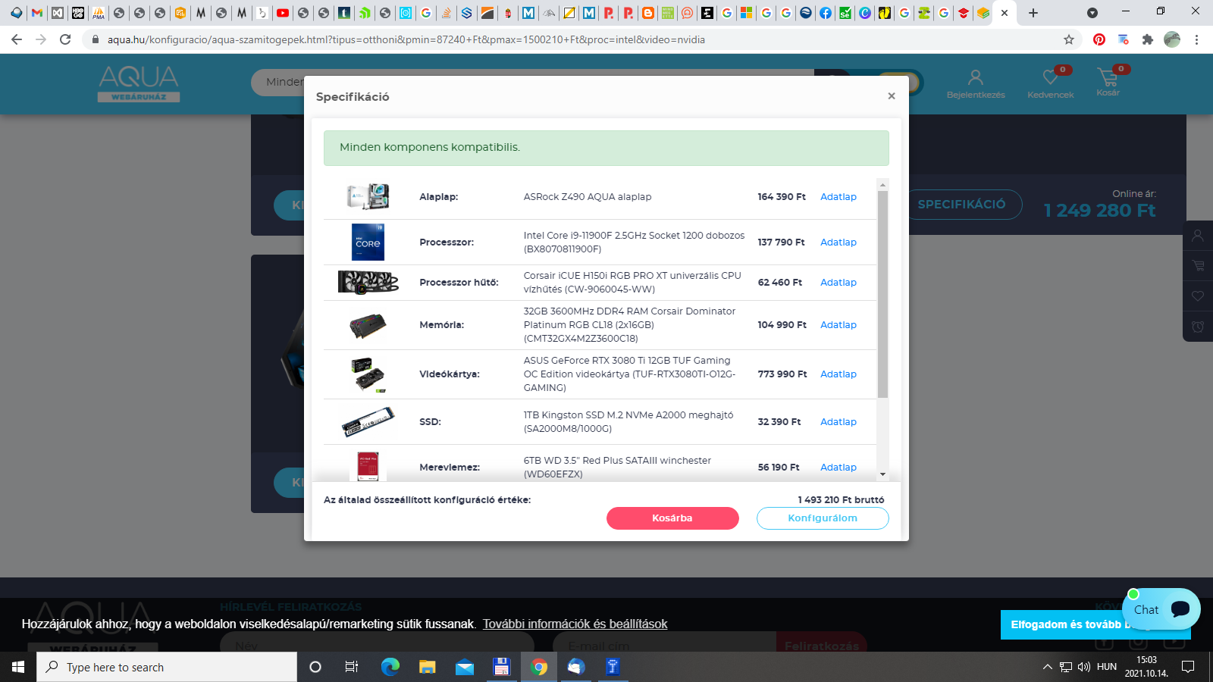Screen dimensions: 1213x682
Task: Switch to the YouTube tab
Action: [283, 13]
